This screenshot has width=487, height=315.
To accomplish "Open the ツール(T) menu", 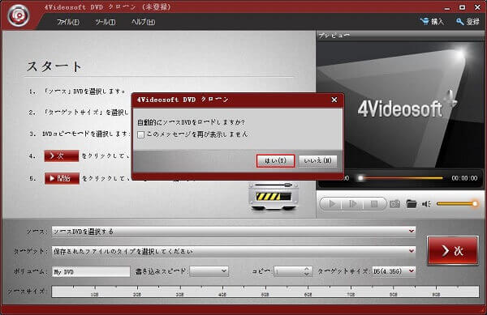I will (x=105, y=22).
